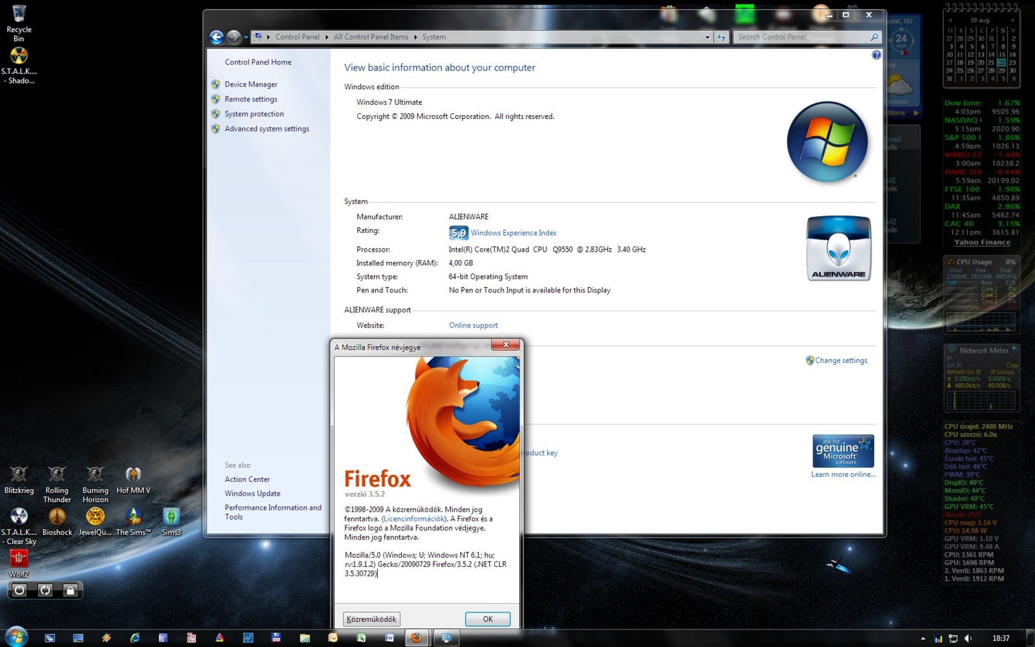
Task: Open the Windows Start menu orb
Action: pyautogui.click(x=16, y=637)
